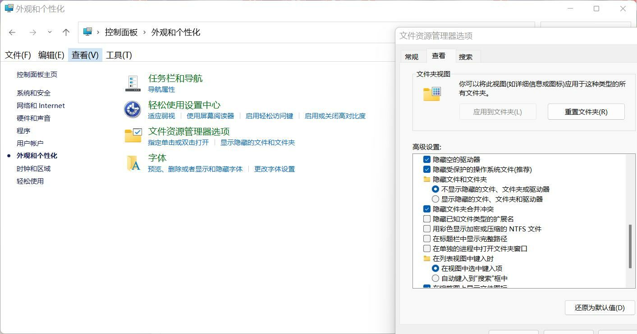Screen dimensions: 637x334
Task: Enable 隐藏已知文件类型的扩展名 checkbox
Action: click(x=427, y=219)
